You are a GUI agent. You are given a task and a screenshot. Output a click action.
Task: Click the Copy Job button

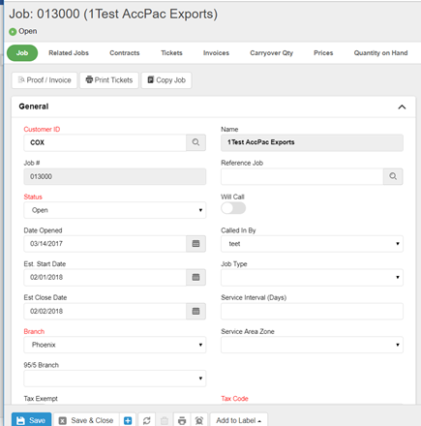coord(166,80)
